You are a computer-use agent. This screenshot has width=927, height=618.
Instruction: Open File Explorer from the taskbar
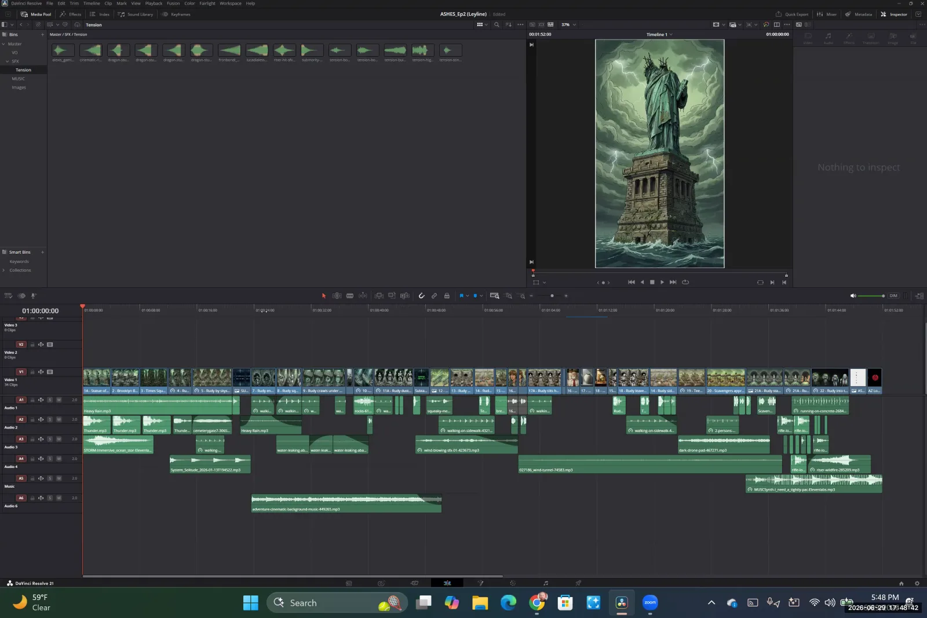pyautogui.click(x=480, y=603)
